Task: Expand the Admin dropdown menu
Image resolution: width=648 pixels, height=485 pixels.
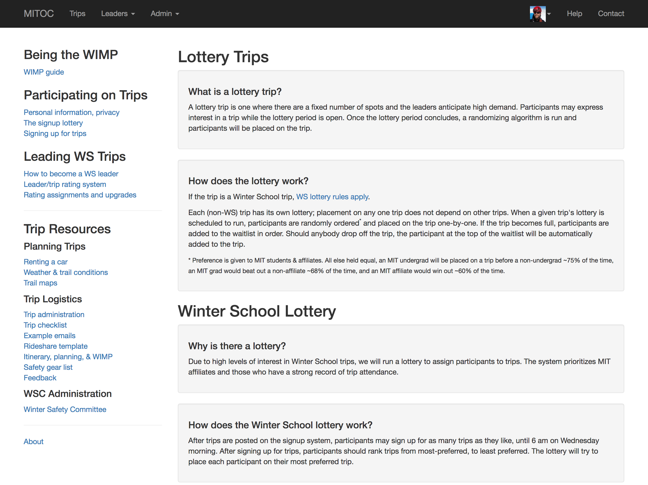Action: tap(165, 14)
